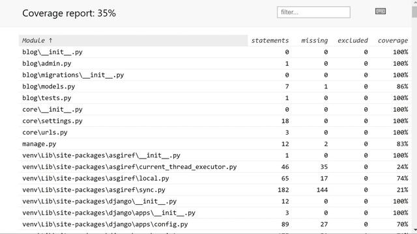417x234 pixels.
Task: Open blog\models.py module report
Action: 49,86
